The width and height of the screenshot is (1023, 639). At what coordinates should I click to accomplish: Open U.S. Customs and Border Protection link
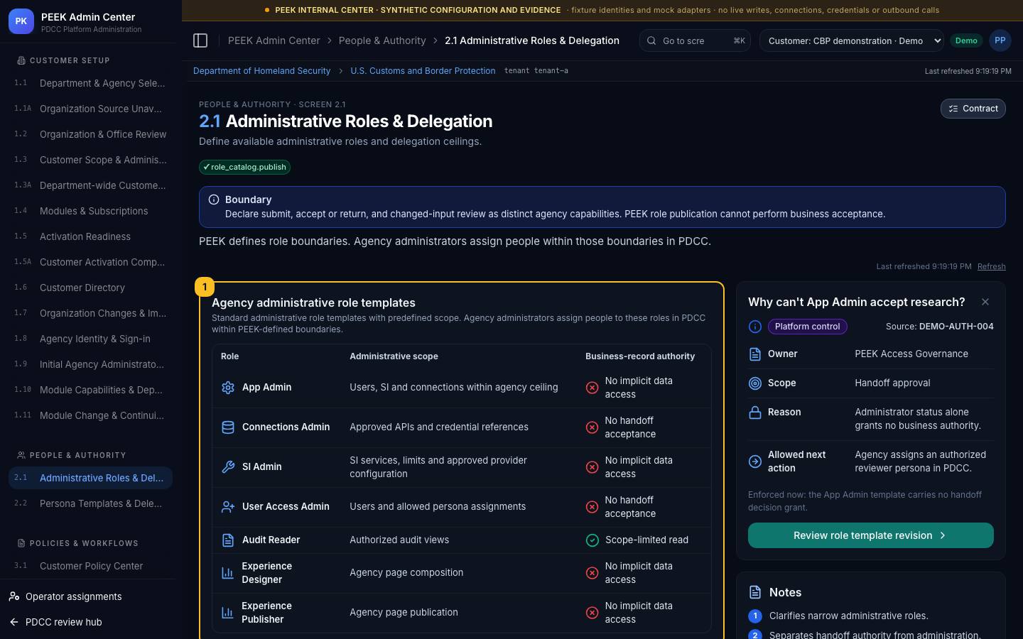click(x=423, y=71)
